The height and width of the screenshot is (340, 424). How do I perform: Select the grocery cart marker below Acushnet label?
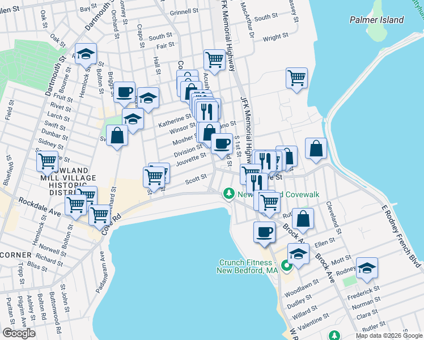(214, 60)
